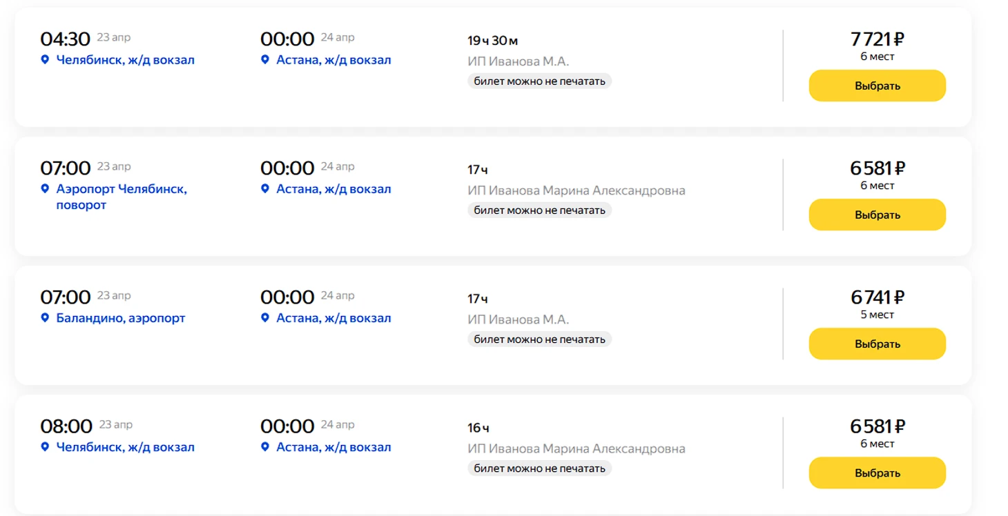The height and width of the screenshot is (516, 1008).
Task: Click Астана pin icon in Аэропорт Челябинск trip
Action: pos(264,189)
